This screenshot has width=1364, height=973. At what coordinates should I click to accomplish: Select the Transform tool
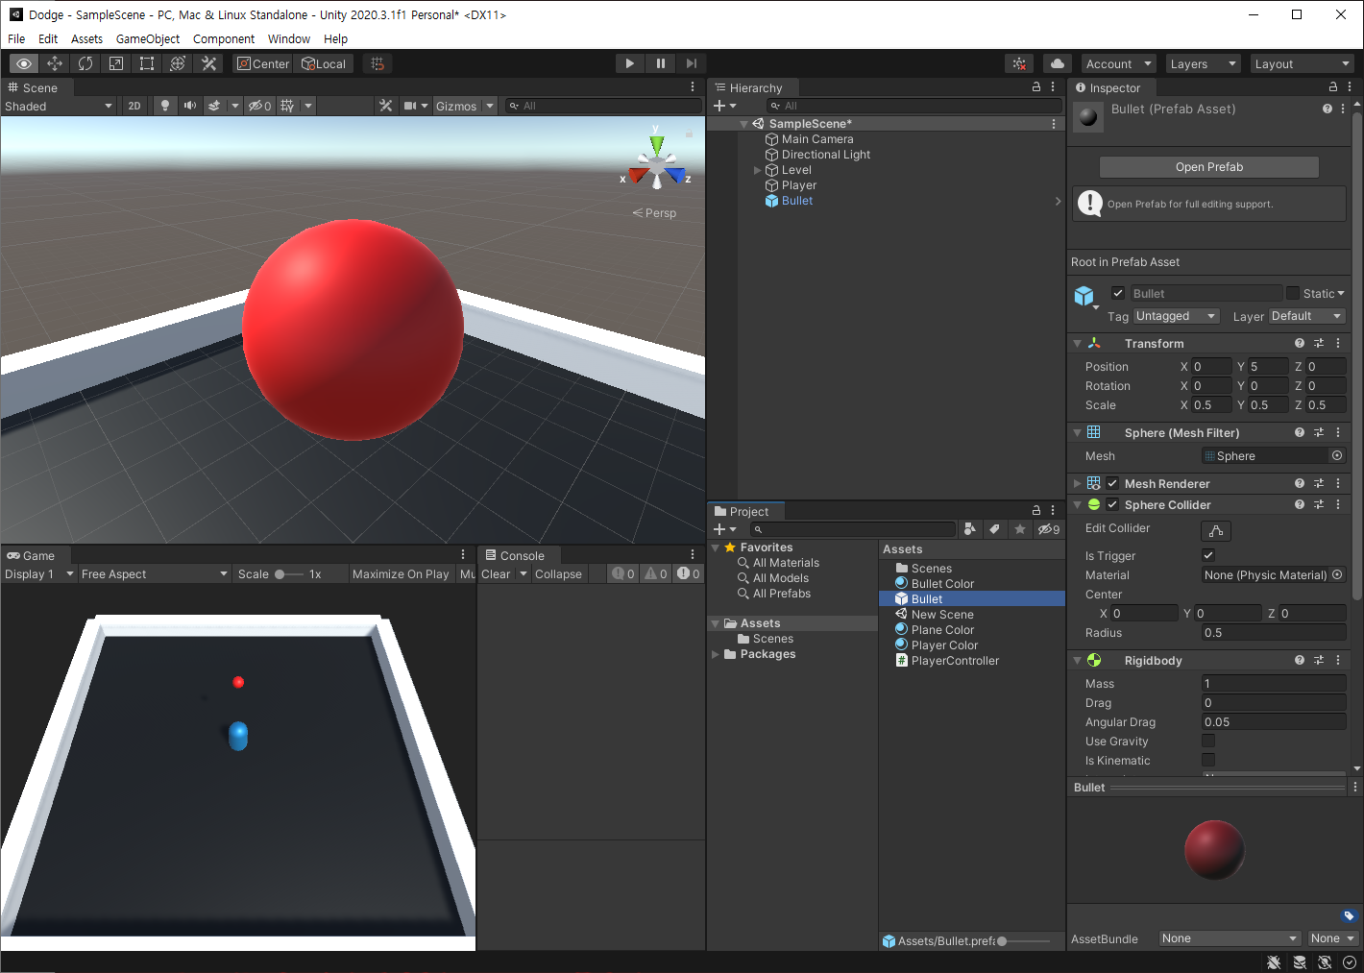[x=178, y=63]
